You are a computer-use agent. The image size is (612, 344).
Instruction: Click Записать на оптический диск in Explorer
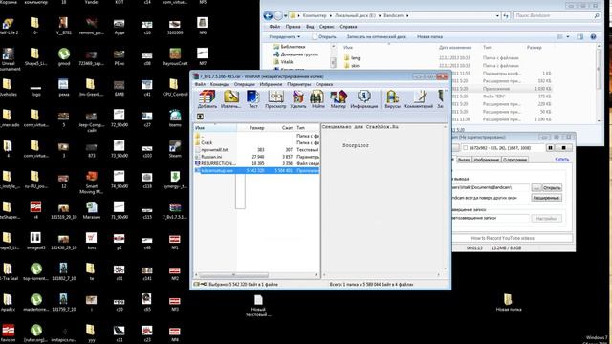(x=376, y=36)
